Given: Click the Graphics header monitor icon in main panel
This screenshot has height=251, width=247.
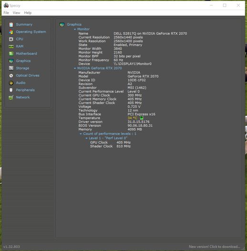Looking at the screenshot, I should tap(62, 24).
